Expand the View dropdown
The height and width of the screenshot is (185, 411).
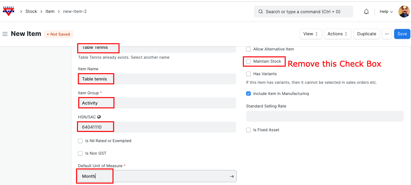(x=310, y=34)
